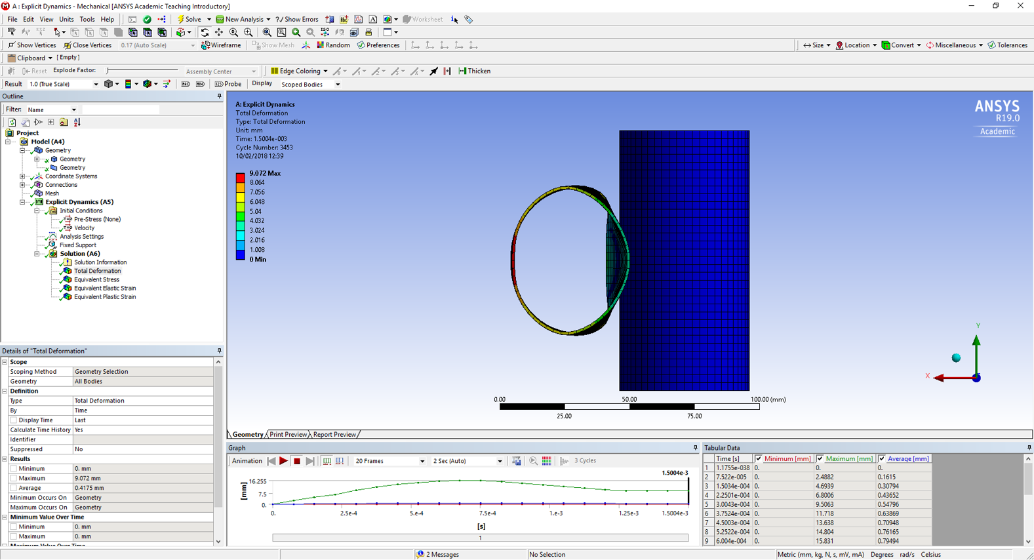Click the Show Triad coordinate icon
1034x560 pixels.
(x=306, y=45)
